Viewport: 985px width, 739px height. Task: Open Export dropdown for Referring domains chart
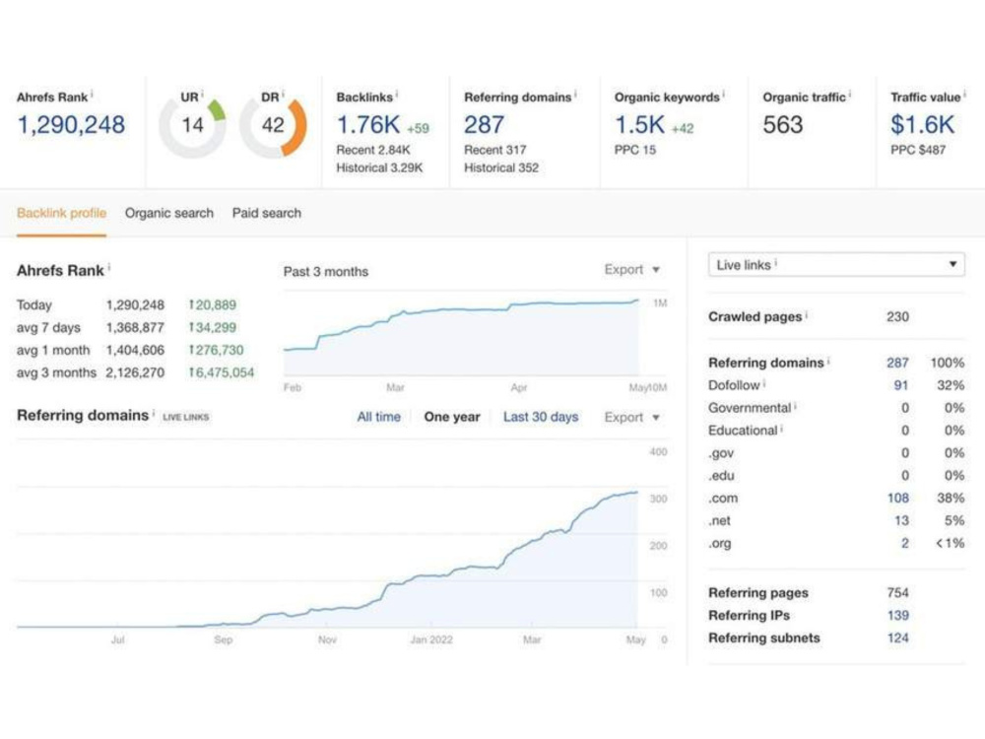click(x=632, y=417)
